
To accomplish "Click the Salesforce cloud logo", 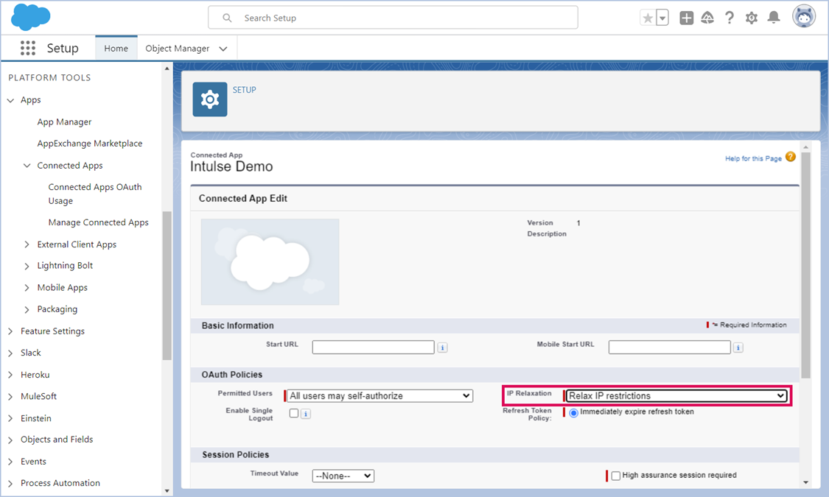I will point(31,16).
